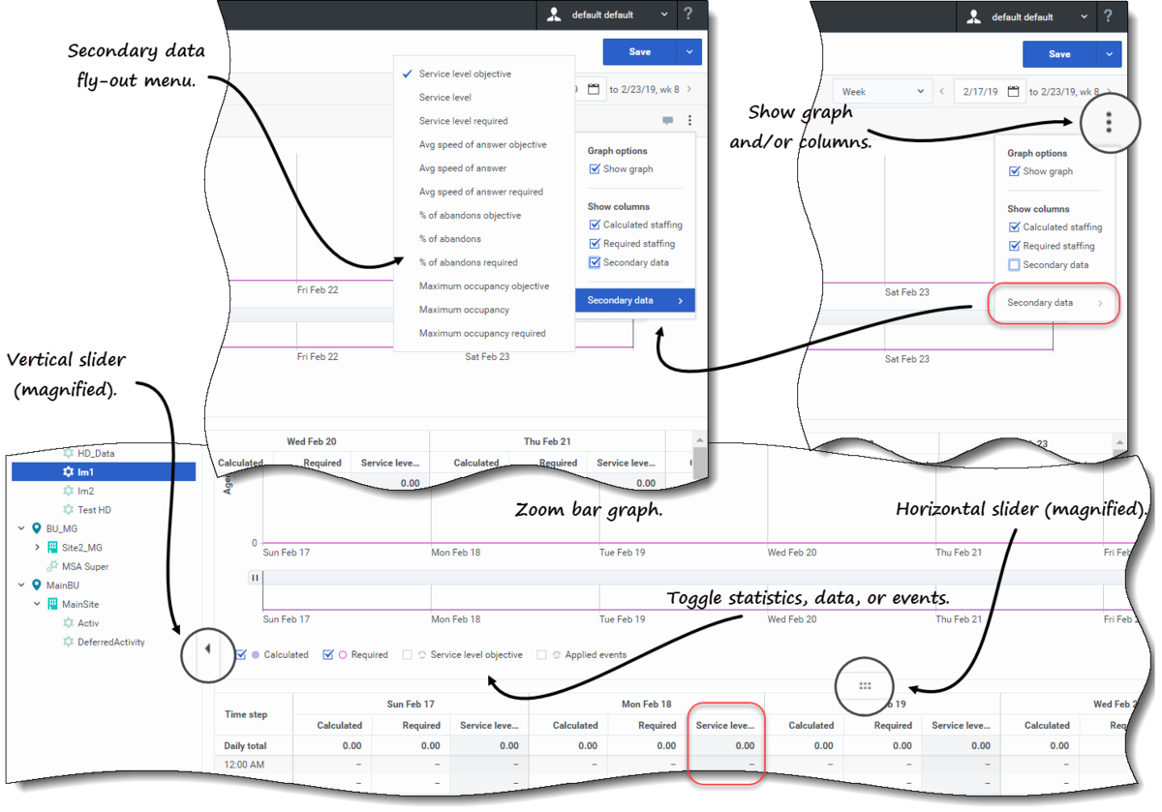
Task: Collapse the MainBU tree node
Action: pyautogui.click(x=21, y=586)
